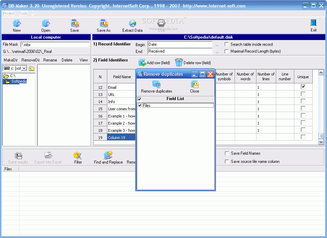Click browse button next to Begin field
Image resolution: width=327 pixels, height=238 pixels.
pyautogui.click(x=217, y=45)
